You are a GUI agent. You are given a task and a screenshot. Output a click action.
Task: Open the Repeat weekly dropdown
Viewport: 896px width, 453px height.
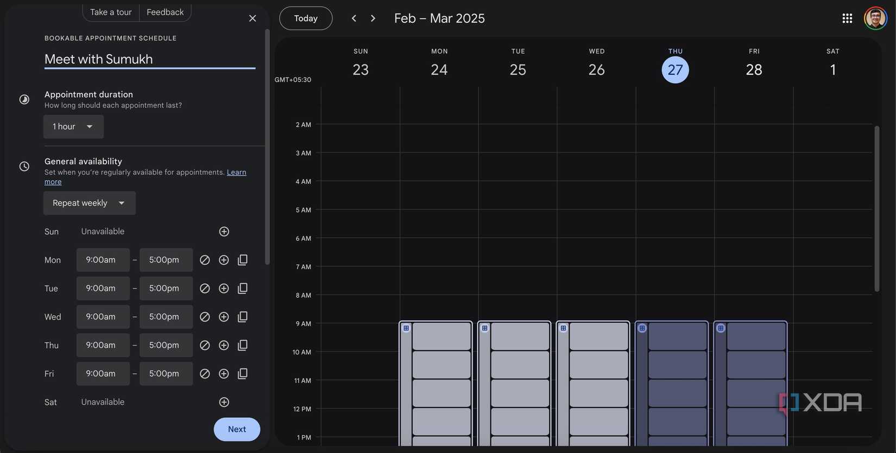coord(90,203)
